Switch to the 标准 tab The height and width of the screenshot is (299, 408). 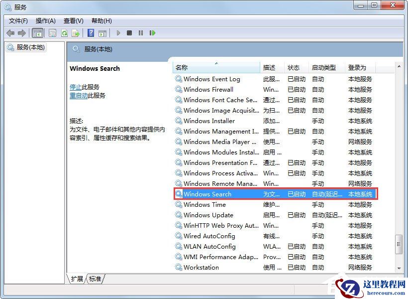95,279
